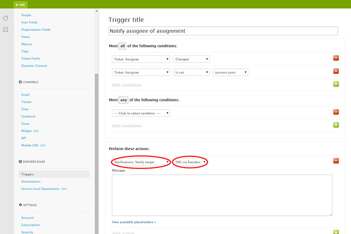Click the home icon in left rail
The height and width of the screenshot is (234, 351).
(6, 18)
